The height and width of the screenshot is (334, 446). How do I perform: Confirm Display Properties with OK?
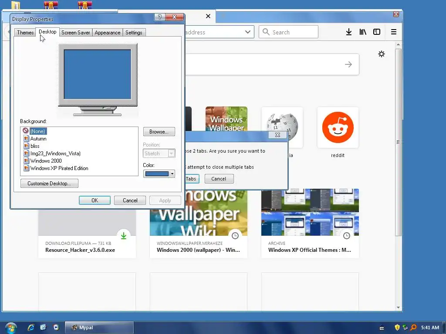pyautogui.click(x=95, y=200)
